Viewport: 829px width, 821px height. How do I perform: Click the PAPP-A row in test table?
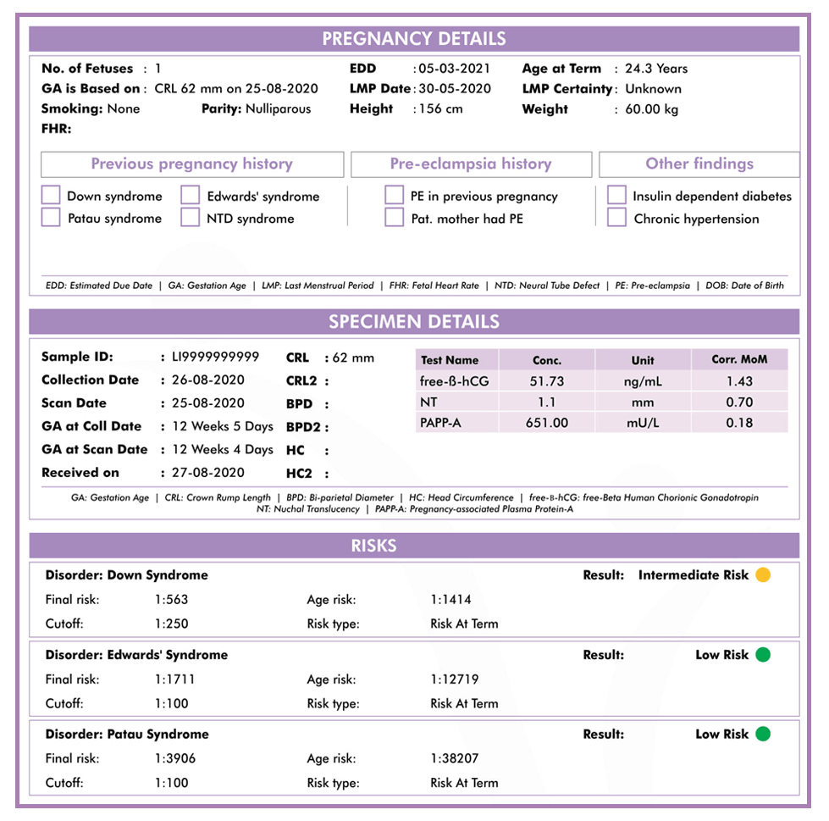601,422
